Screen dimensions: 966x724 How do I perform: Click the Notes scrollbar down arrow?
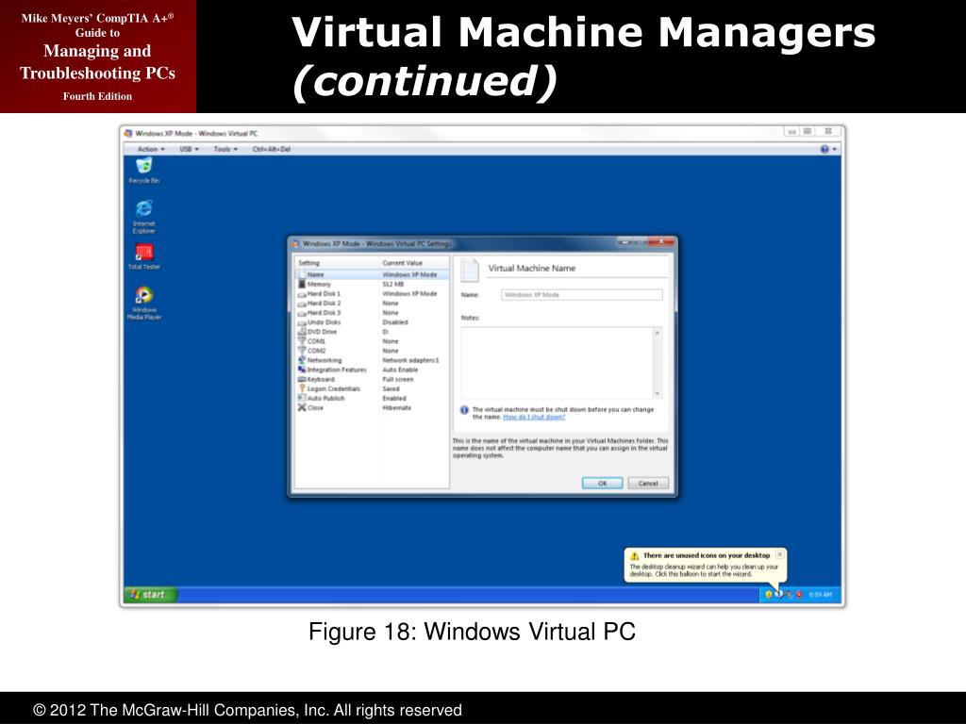658,393
